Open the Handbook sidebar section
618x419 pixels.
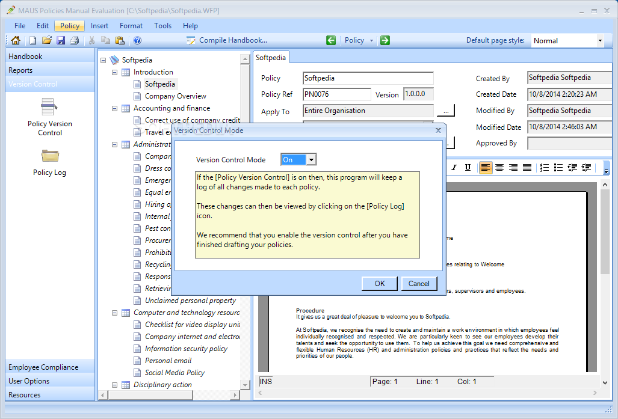click(x=50, y=57)
